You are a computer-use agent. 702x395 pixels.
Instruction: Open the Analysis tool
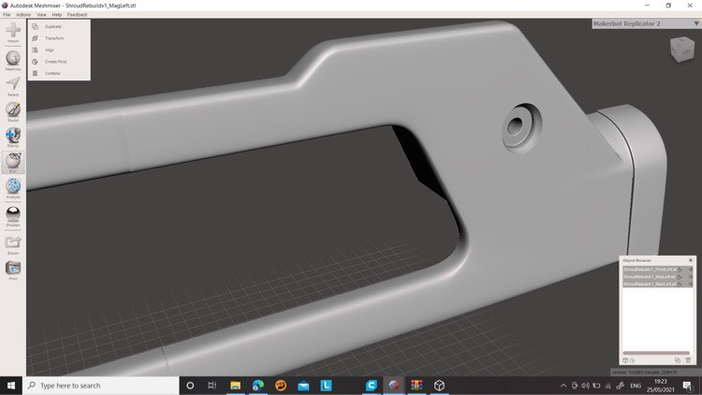(13, 187)
